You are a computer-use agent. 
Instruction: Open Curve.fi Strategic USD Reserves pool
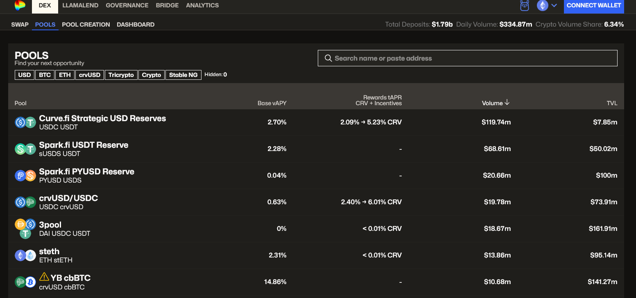pyautogui.click(x=316, y=122)
